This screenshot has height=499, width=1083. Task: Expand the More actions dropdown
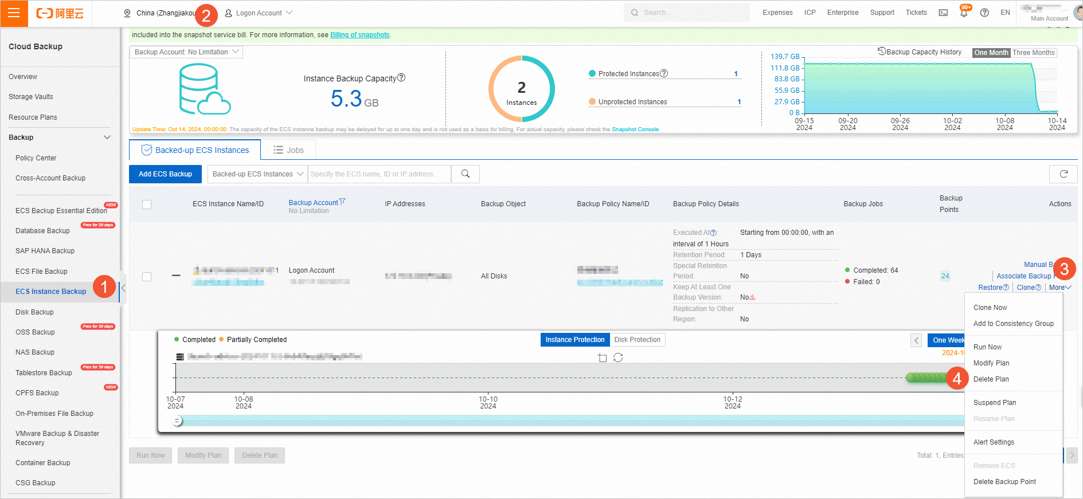pyautogui.click(x=1059, y=288)
